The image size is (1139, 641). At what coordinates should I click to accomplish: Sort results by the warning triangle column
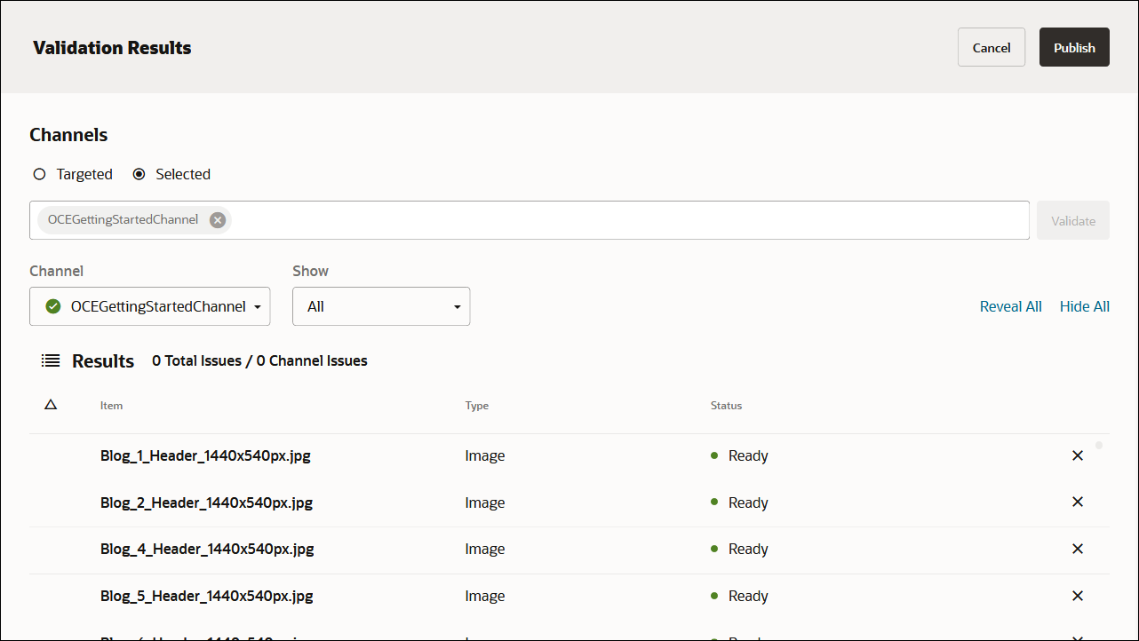[x=51, y=404]
